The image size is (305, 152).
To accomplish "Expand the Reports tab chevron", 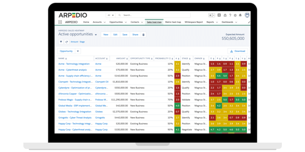I will (217, 22).
